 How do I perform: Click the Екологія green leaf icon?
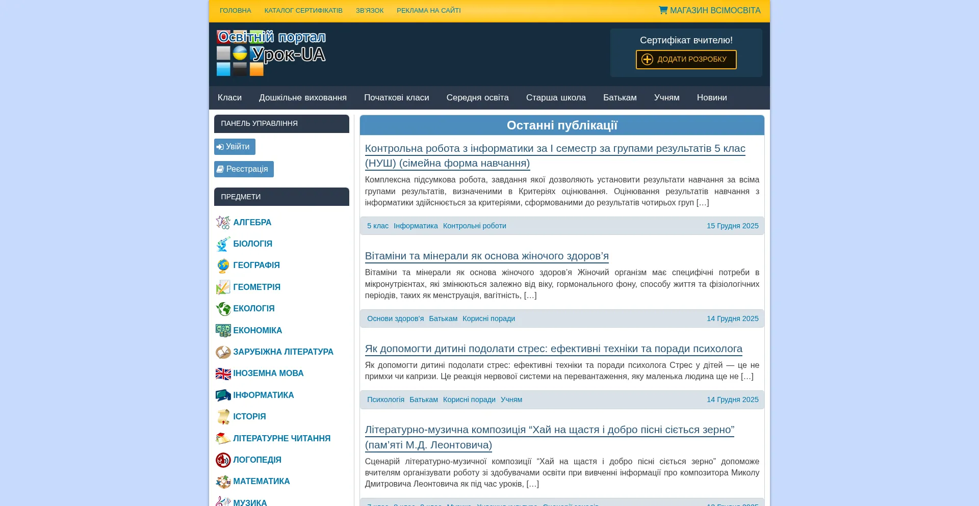click(223, 309)
